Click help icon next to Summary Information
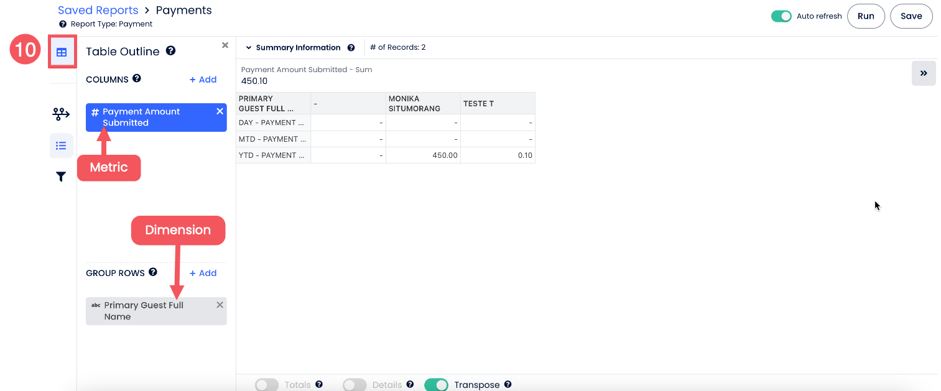The height and width of the screenshot is (391, 941). pyautogui.click(x=351, y=48)
